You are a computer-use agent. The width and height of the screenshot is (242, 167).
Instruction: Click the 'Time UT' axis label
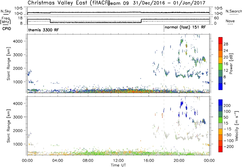coord(118,165)
